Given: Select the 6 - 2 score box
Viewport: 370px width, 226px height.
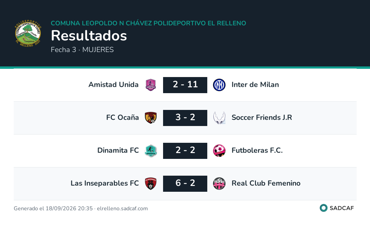Looking at the screenshot, I should click(x=185, y=184).
